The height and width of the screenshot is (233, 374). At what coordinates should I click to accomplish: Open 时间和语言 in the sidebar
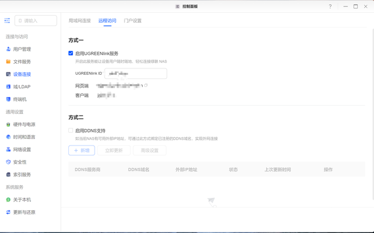24,137
